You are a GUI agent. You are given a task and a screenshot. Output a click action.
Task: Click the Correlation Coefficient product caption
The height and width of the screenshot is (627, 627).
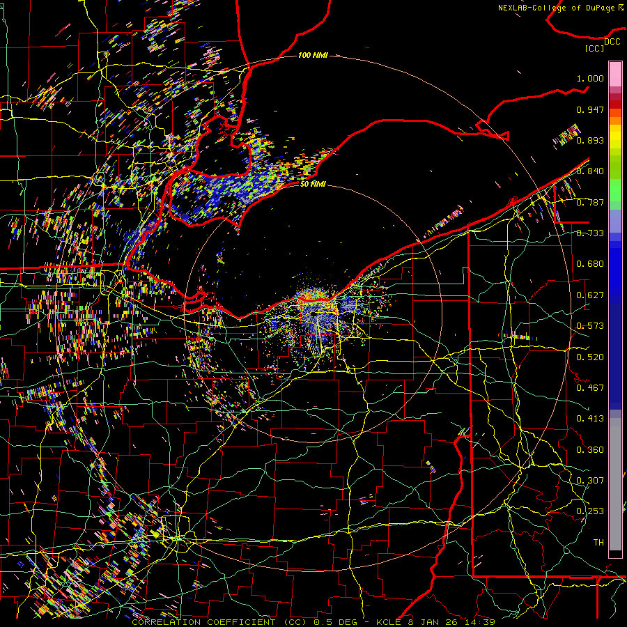(x=313, y=622)
